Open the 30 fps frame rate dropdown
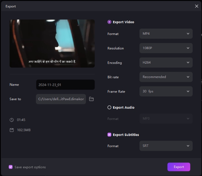Viewport: 202px width, 176px height. [166, 91]
